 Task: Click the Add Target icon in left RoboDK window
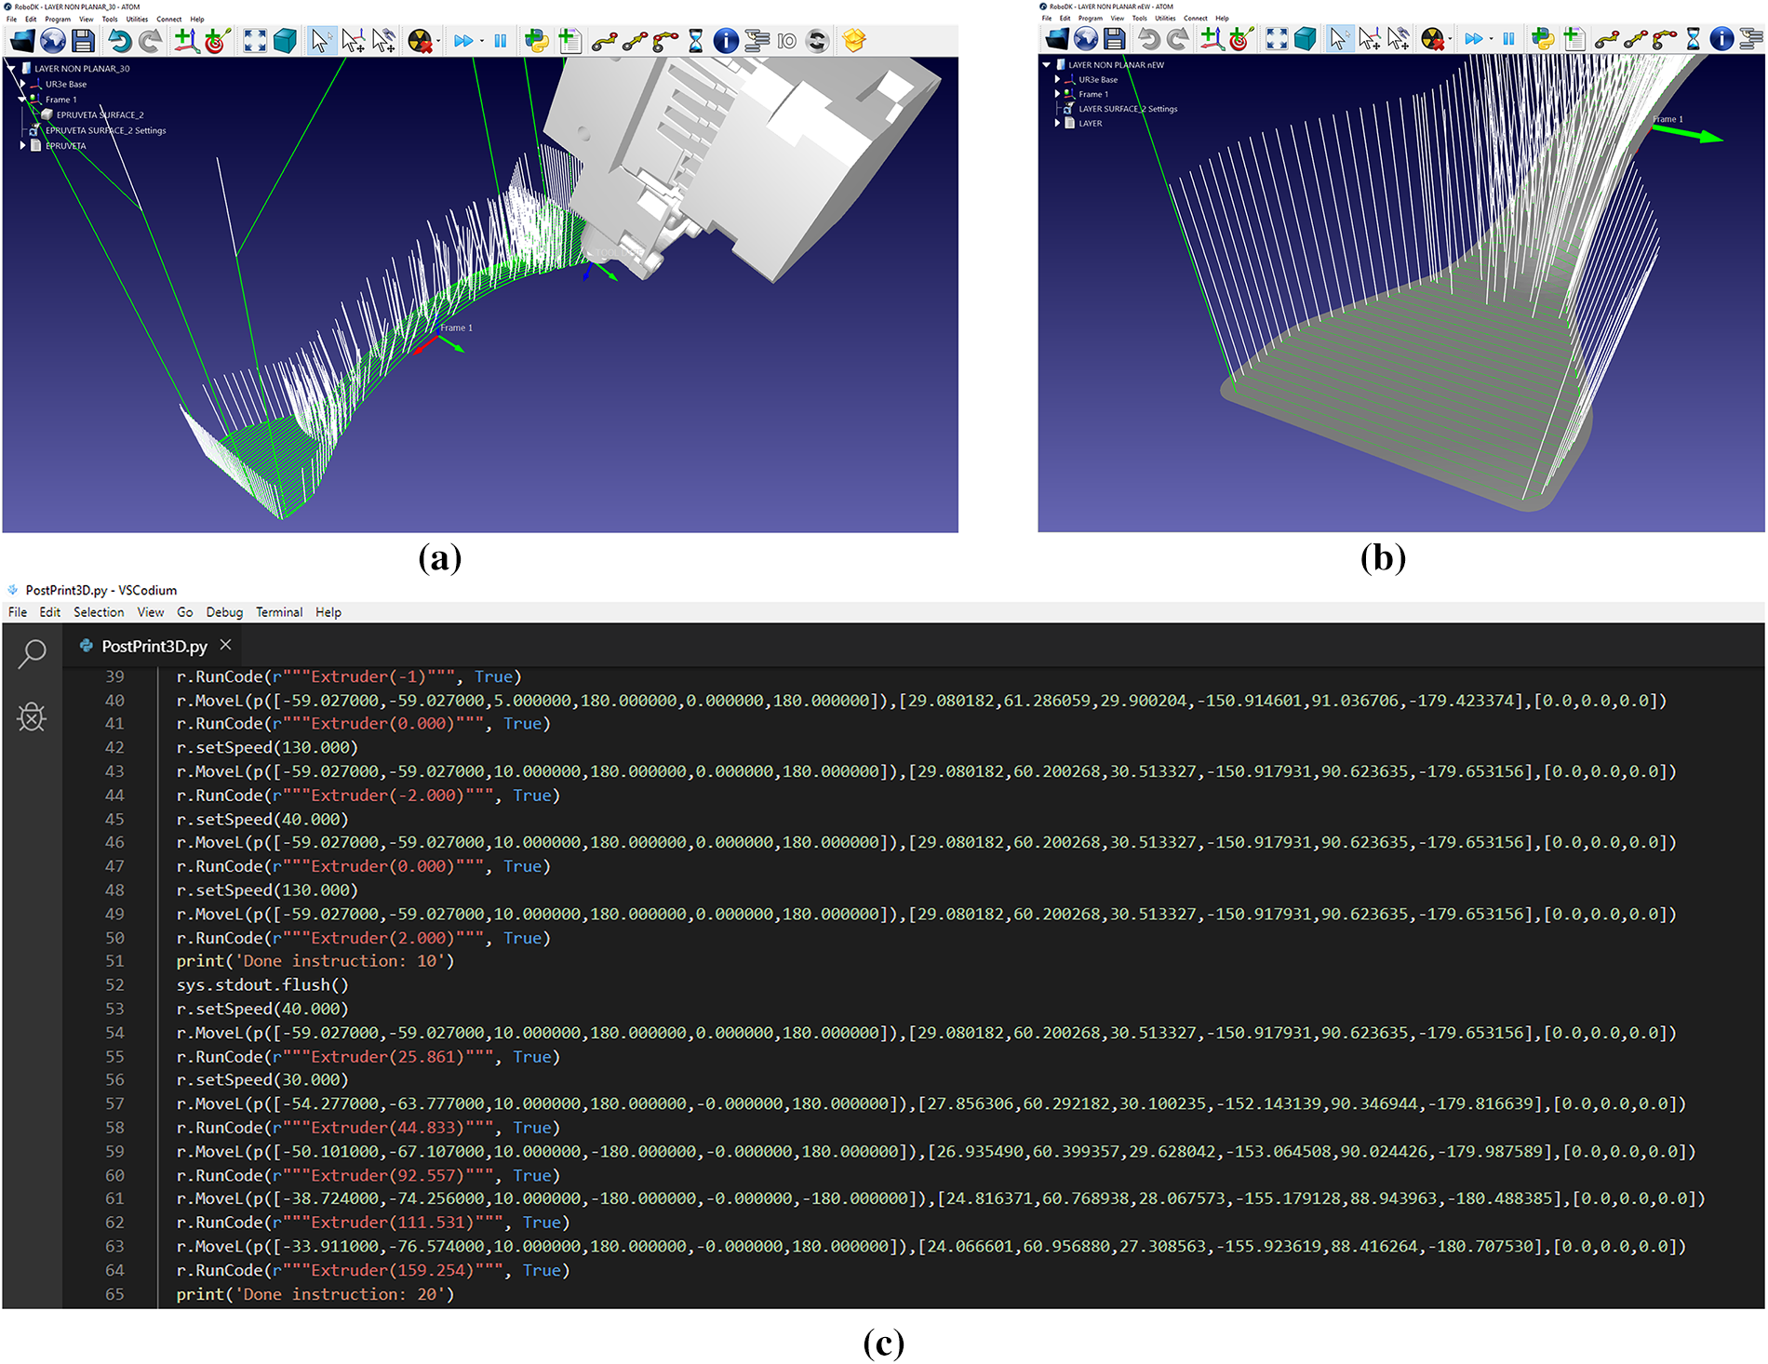[217, 41]
